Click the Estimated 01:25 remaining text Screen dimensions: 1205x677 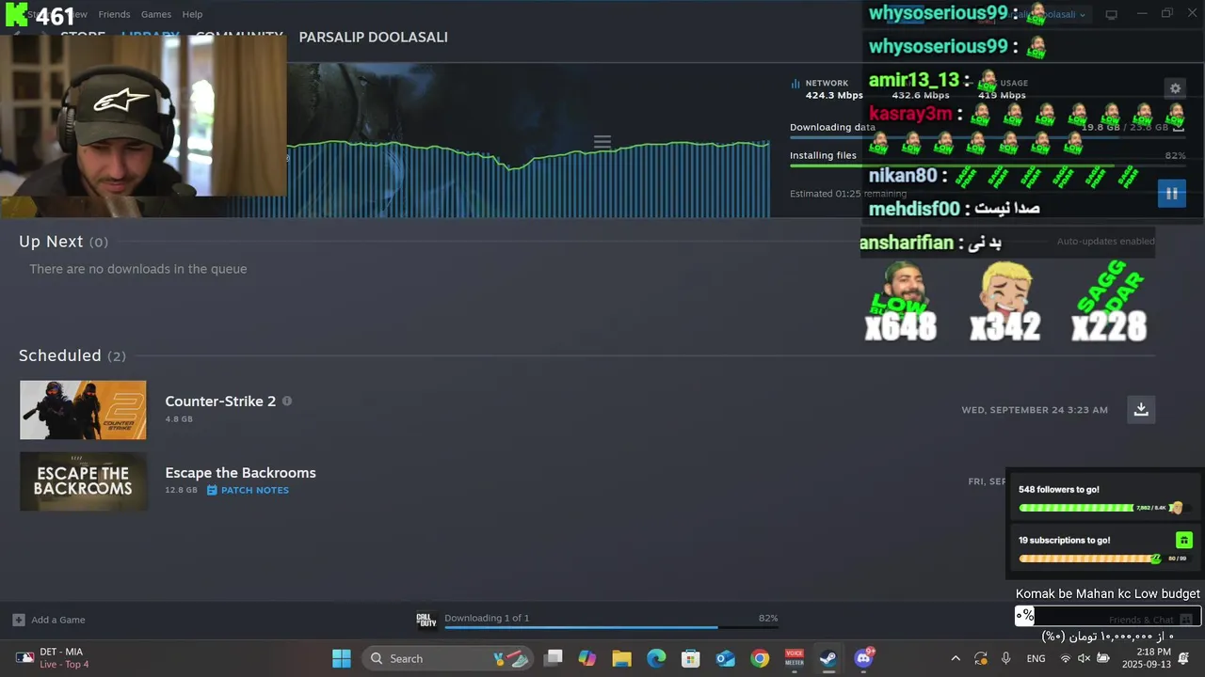click(848, 194)
